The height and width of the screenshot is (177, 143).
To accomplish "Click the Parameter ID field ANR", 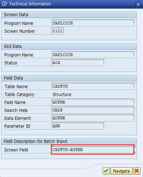I will coord(78,126).
